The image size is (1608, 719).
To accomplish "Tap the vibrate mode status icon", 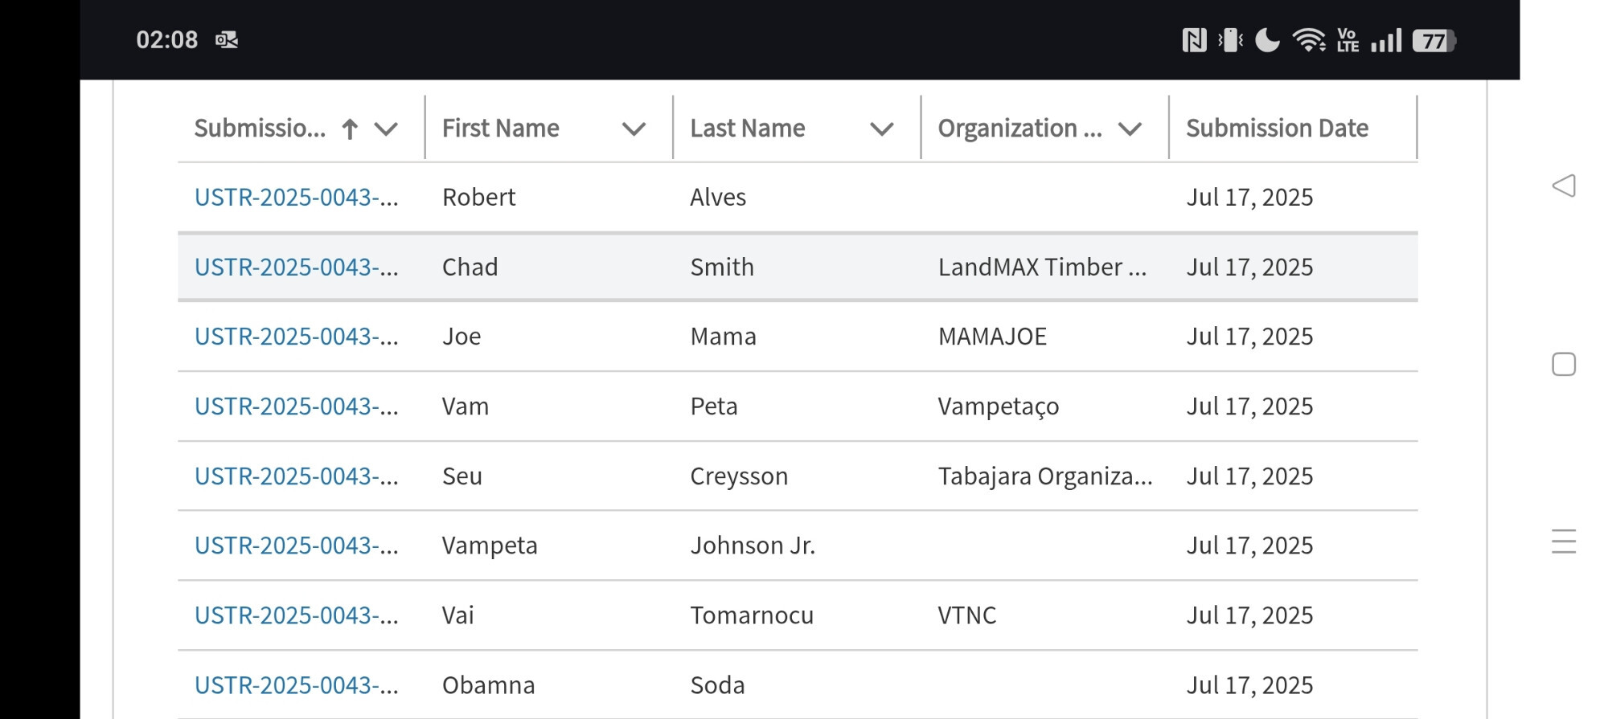I will [x=1230, y=39].
